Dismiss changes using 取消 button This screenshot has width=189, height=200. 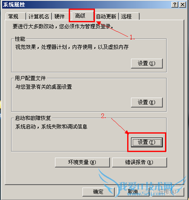tap(133, 192)
